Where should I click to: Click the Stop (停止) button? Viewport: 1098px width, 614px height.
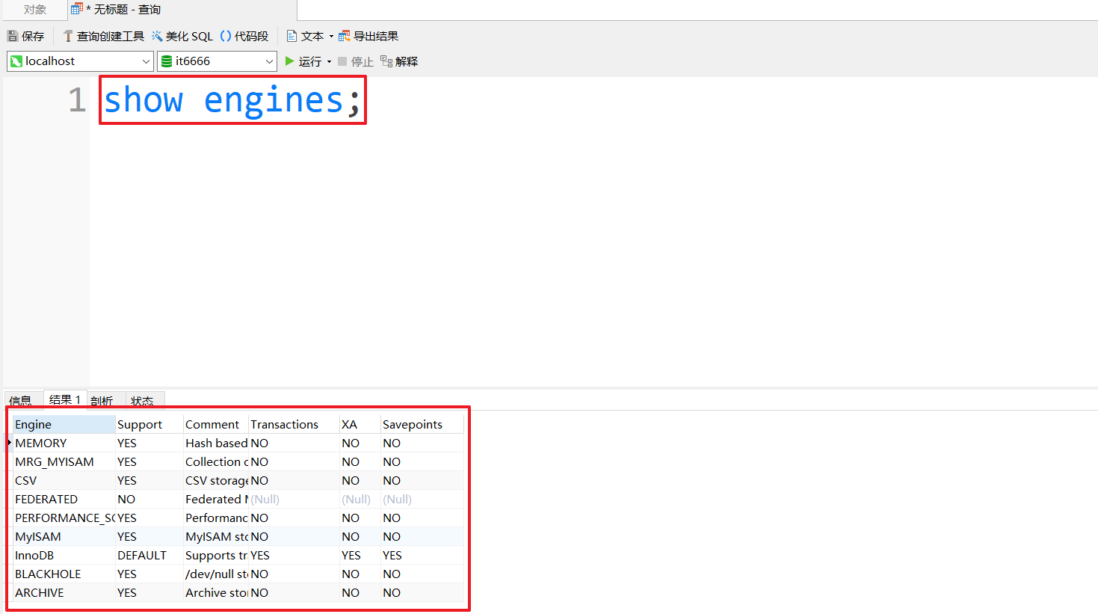tap(356, 61)
